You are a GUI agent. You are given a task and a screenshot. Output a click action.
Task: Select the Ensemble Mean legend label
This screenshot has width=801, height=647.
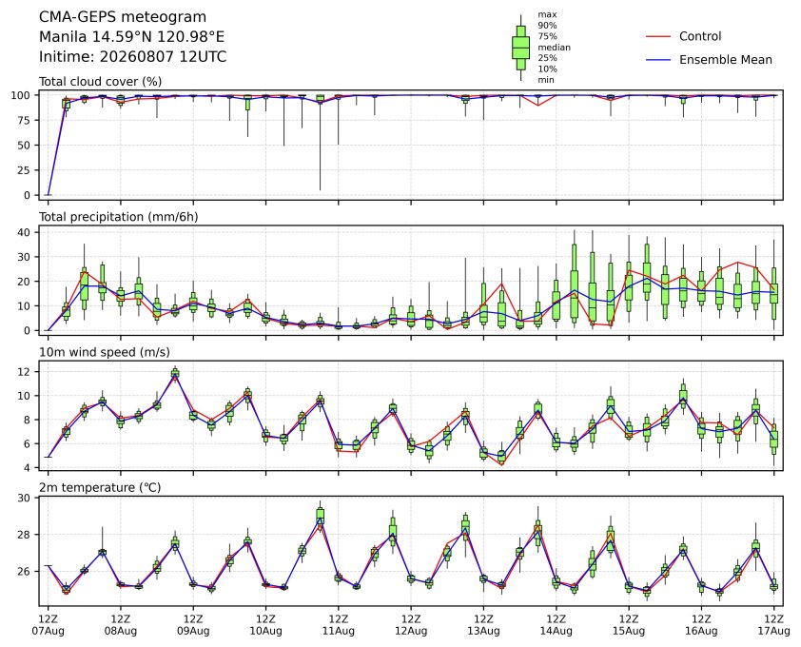click(726, 60)
